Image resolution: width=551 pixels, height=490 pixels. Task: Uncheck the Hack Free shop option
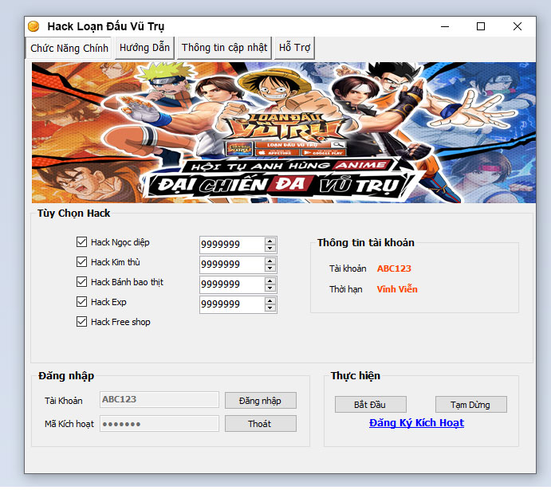point(81,322)
